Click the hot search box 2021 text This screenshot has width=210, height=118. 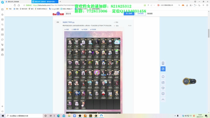[x=167, y=5]
